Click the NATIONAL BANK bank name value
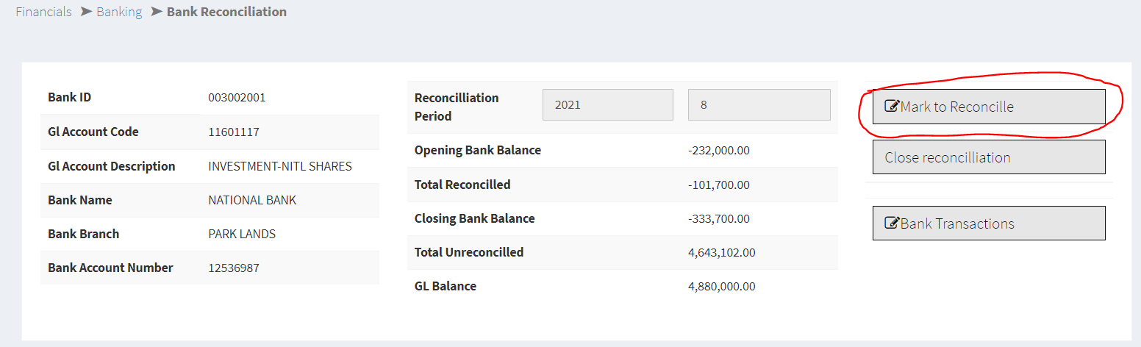The height and width of the screenshot is (347, 1141). [x=252, y=200]
